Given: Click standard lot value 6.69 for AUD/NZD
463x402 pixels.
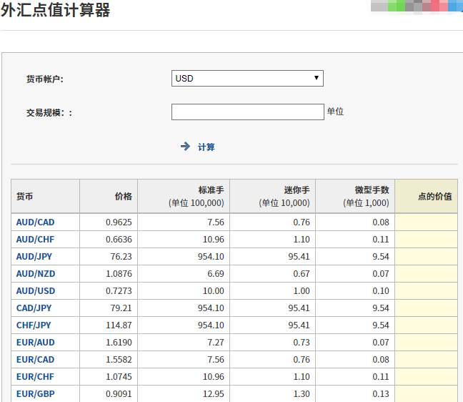Looking at the screenshot, I should pyautogui.click(x=216, y=274).
